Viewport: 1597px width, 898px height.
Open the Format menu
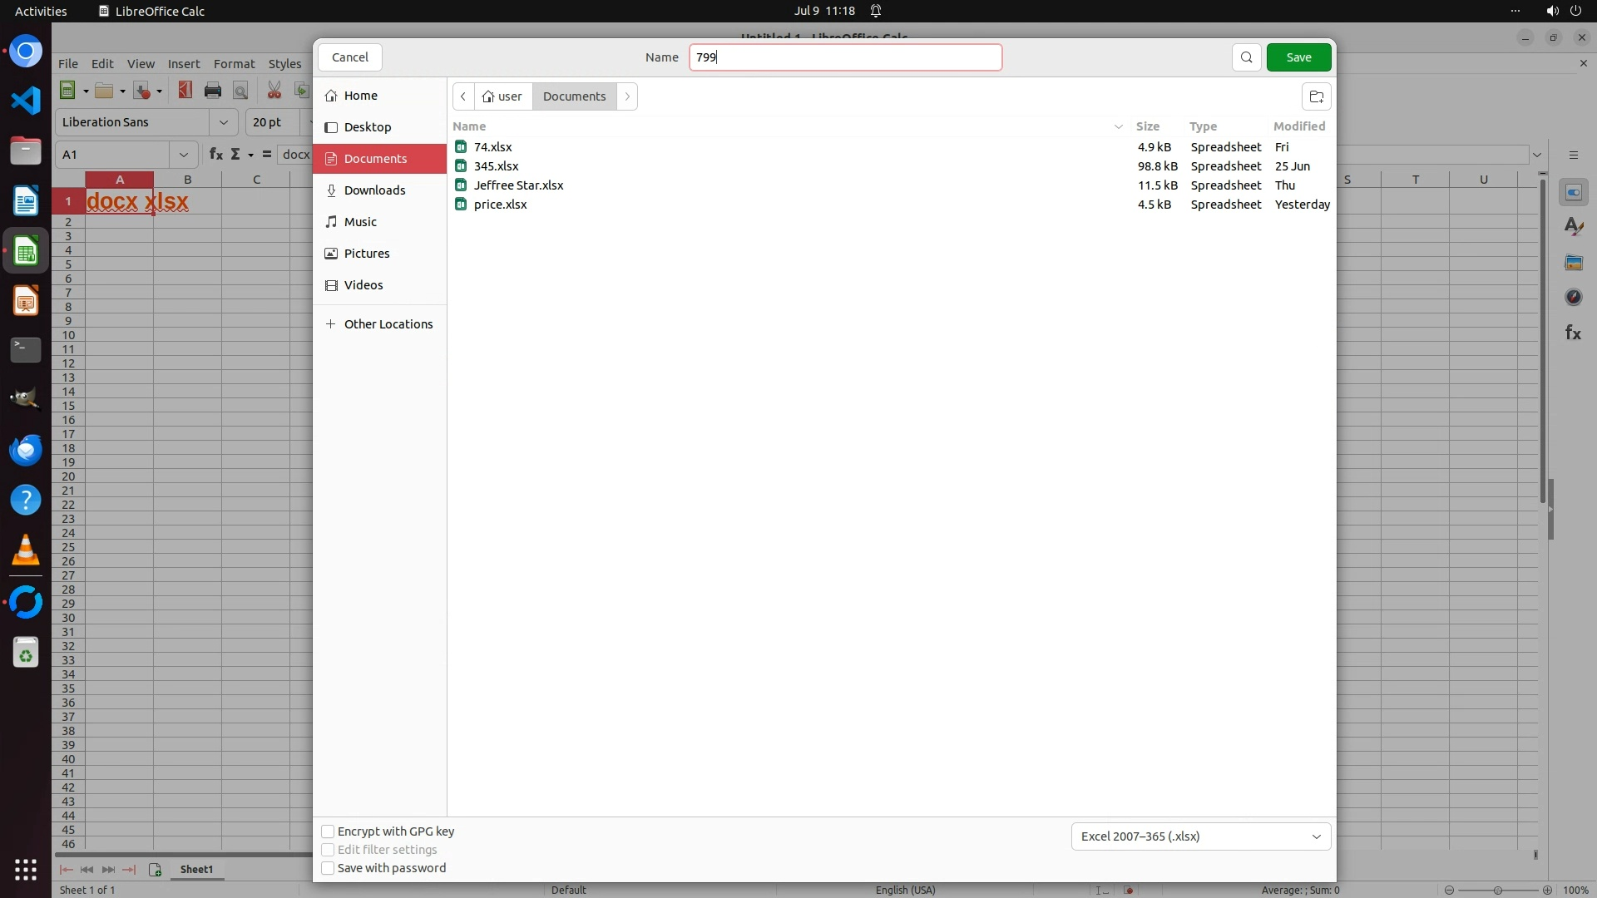tap(234, 64)
